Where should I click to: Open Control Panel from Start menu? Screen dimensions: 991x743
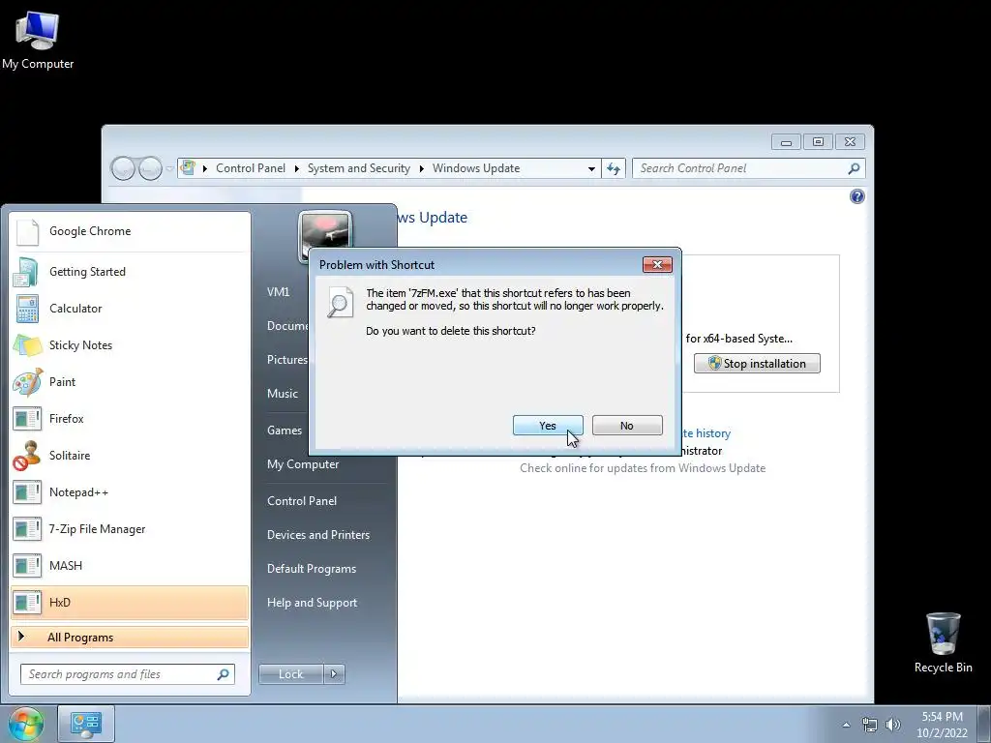[302, 501]
